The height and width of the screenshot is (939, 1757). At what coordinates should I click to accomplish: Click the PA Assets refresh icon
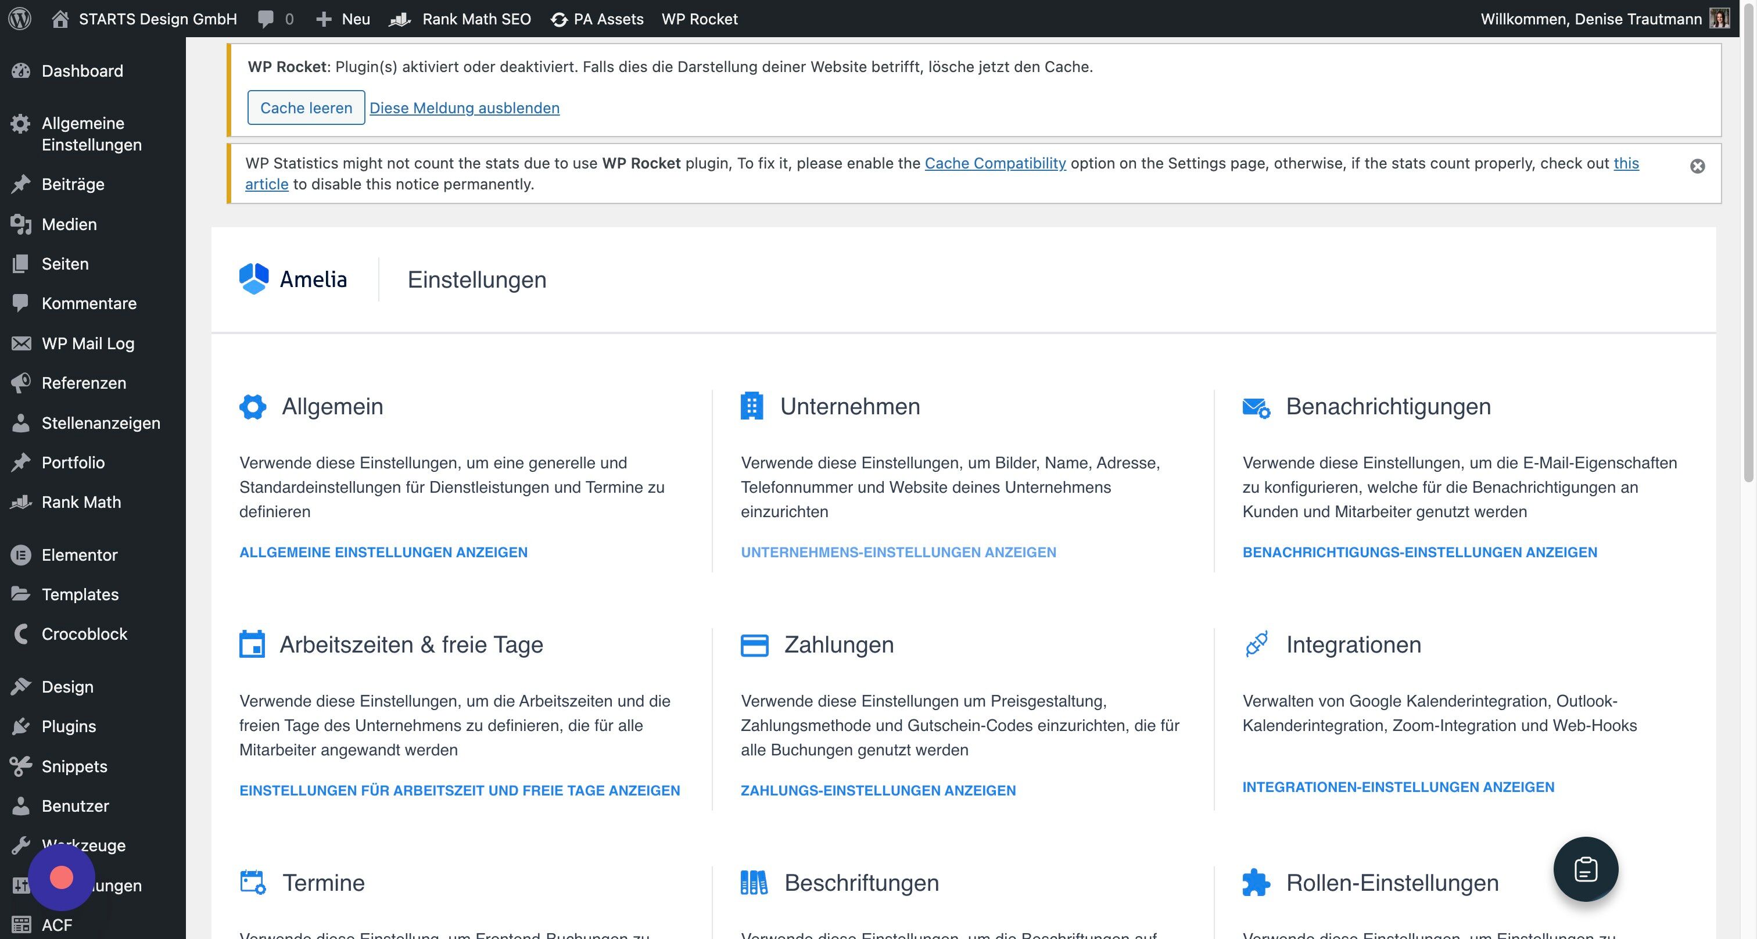coord(560,20)
